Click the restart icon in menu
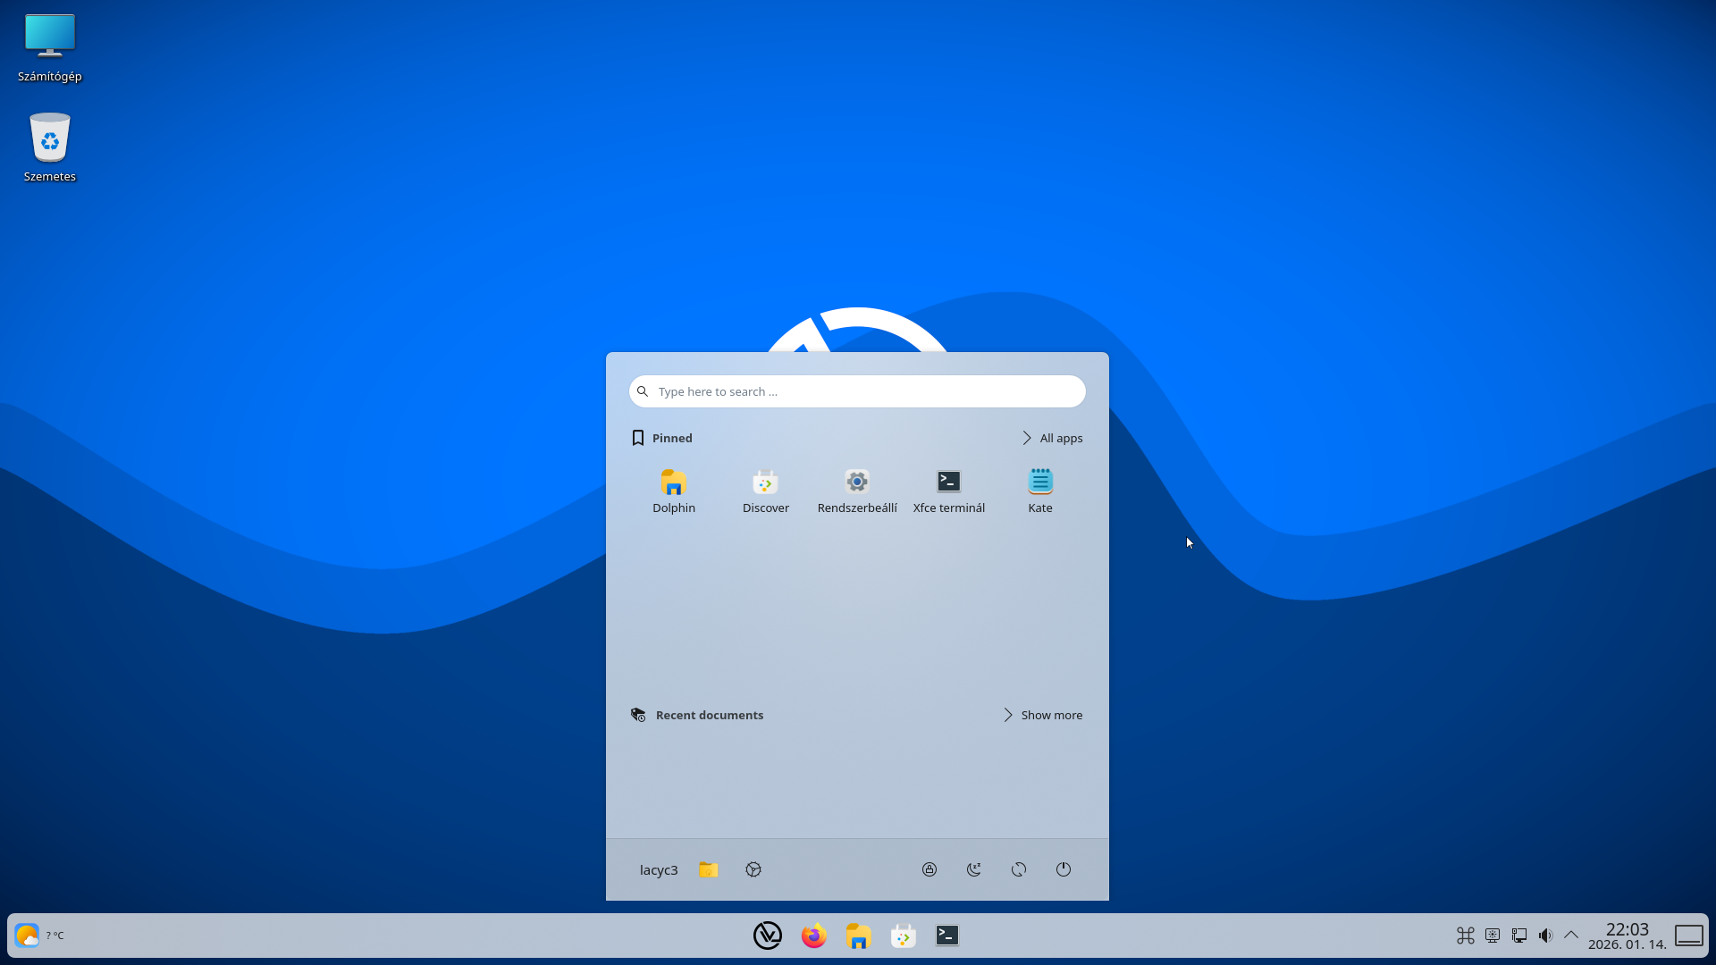The width and height of the screenshot is (1716, 965). 1019,869
